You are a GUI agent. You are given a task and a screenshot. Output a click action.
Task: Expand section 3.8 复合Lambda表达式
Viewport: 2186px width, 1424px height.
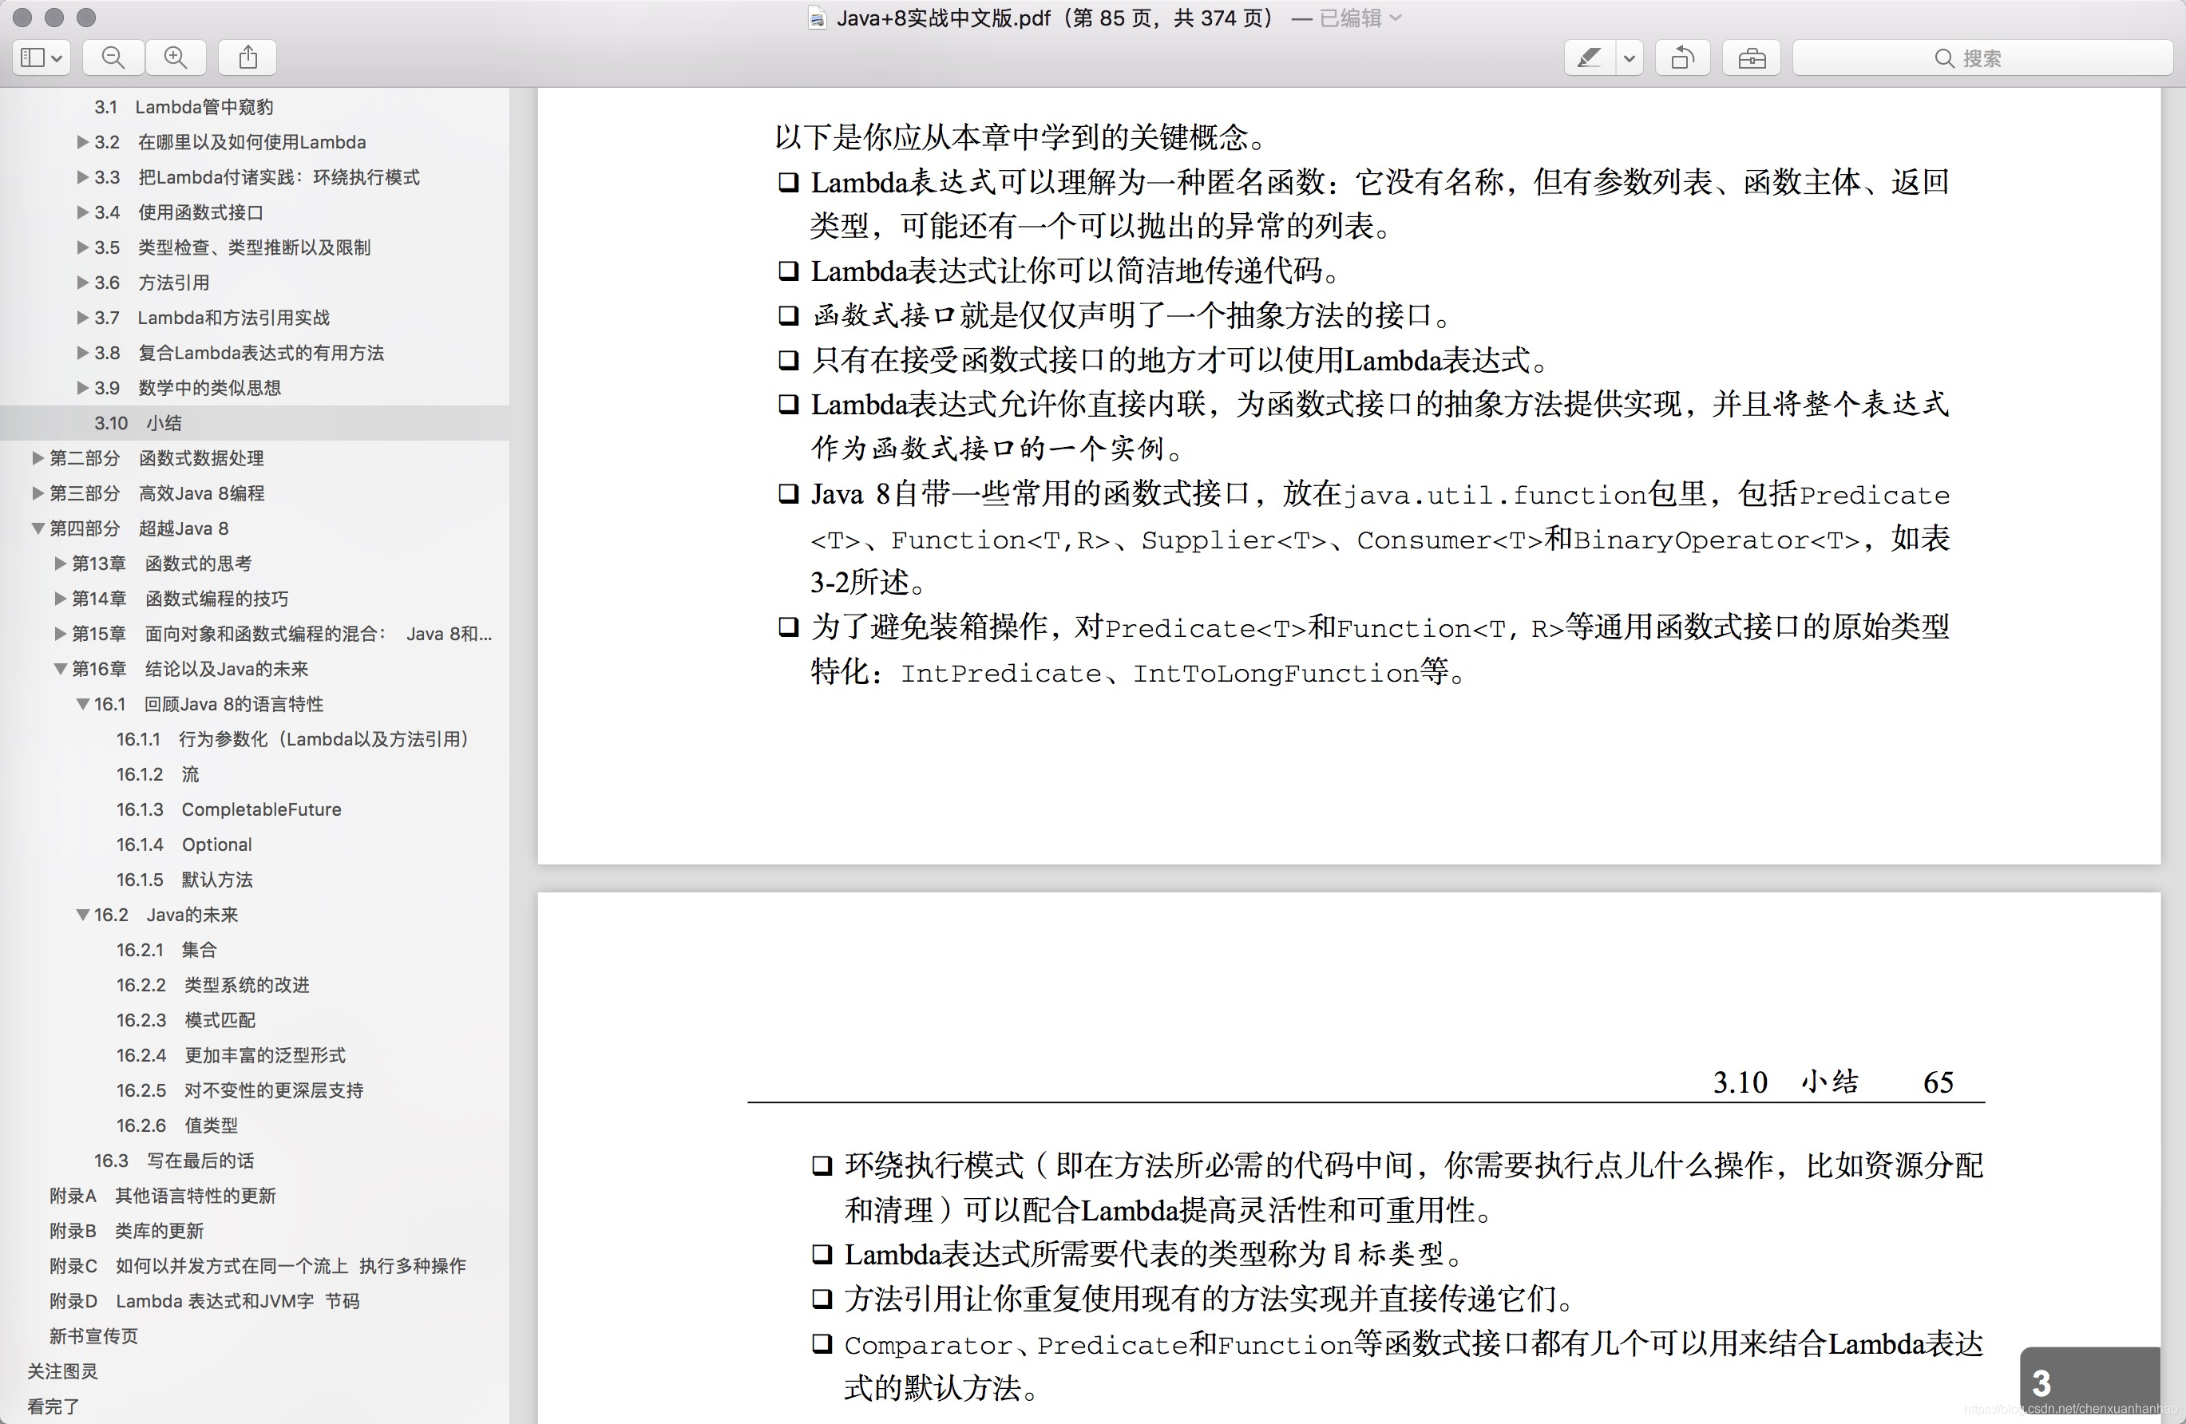pyautogui.click(x=83, y=353)
